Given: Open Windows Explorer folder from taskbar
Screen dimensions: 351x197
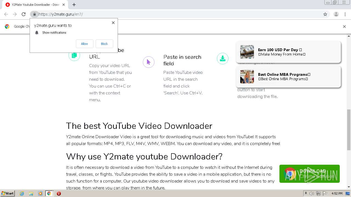Looking at the screenshot, I should [31, 193].
